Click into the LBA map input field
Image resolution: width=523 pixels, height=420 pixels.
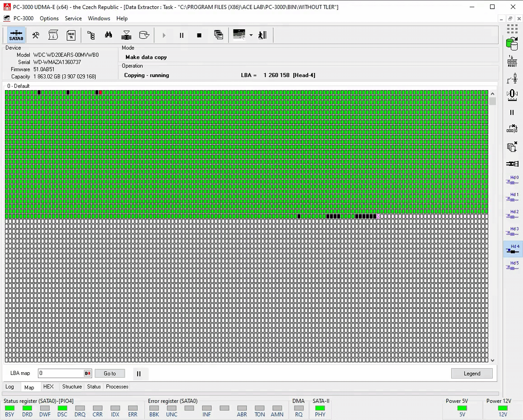pyautogui.click(x=61, y=374)
